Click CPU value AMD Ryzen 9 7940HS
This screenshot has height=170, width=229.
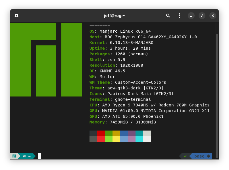[125, 105]
